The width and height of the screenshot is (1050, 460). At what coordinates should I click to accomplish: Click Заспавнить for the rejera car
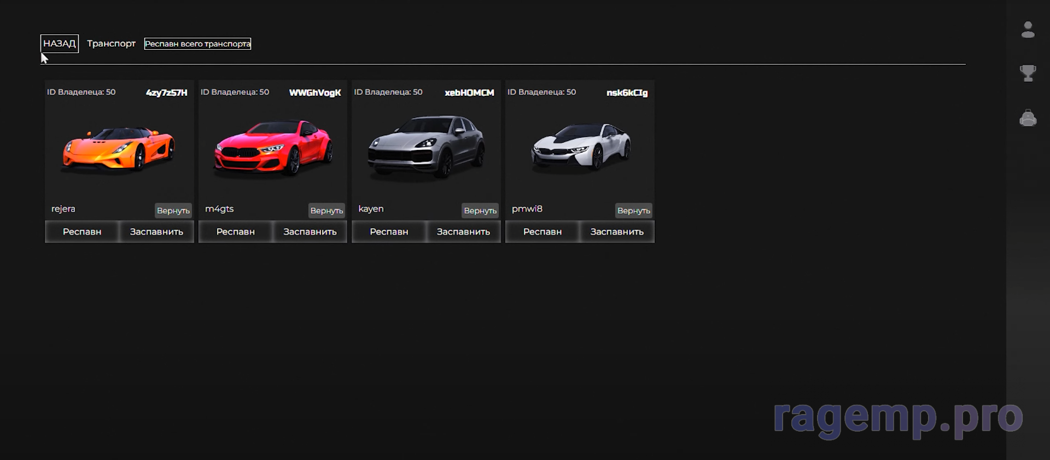click(x=156, y=232)
